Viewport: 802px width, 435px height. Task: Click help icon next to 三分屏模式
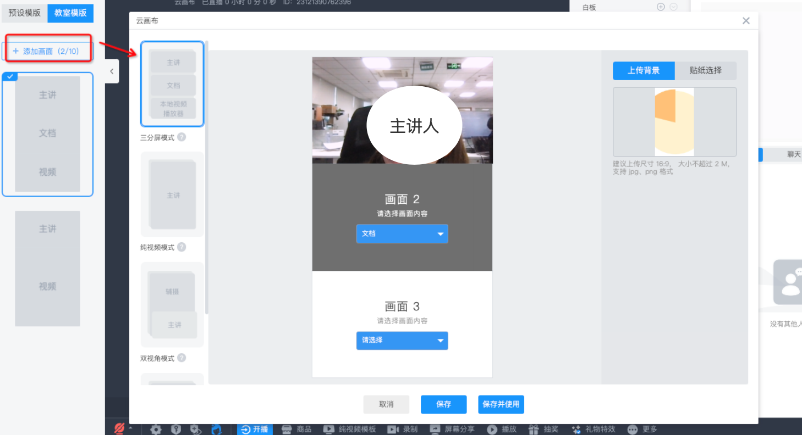coord(182,137)
